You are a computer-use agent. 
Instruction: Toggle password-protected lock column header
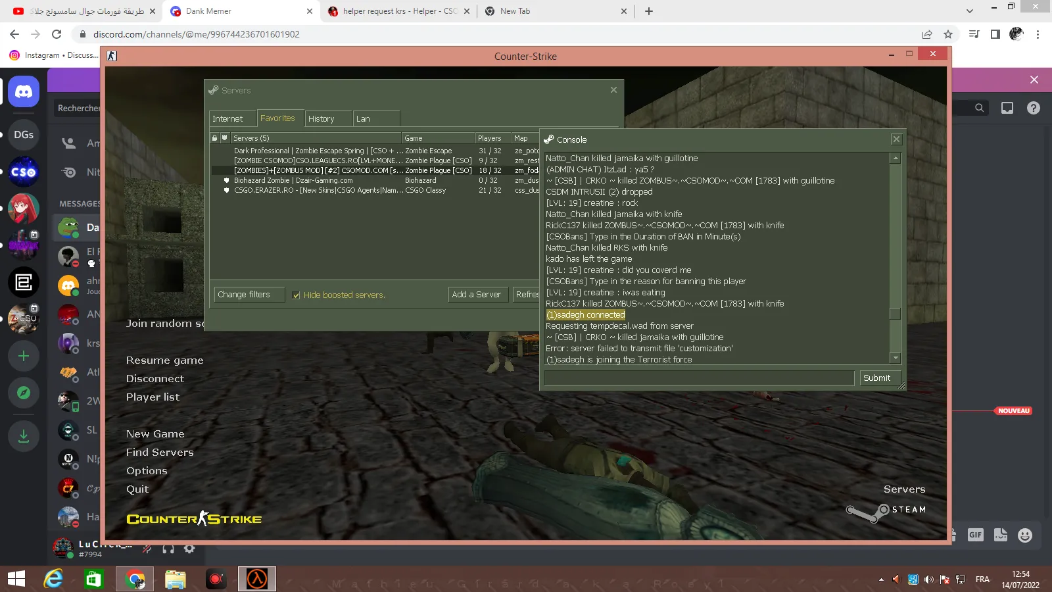(214, 138)
